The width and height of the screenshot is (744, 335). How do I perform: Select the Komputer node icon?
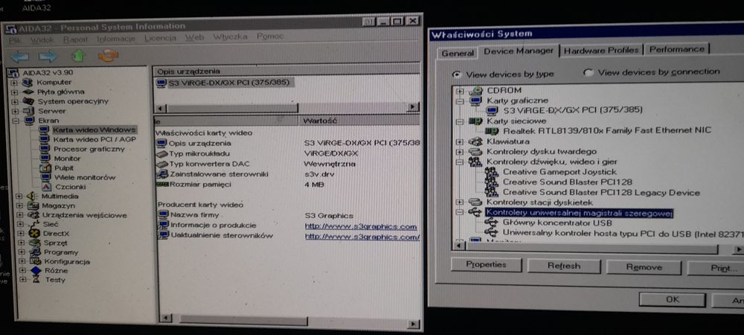[28, 82]
